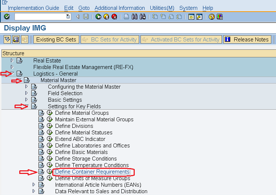Open the Edit menu

[x=69, y=8]
